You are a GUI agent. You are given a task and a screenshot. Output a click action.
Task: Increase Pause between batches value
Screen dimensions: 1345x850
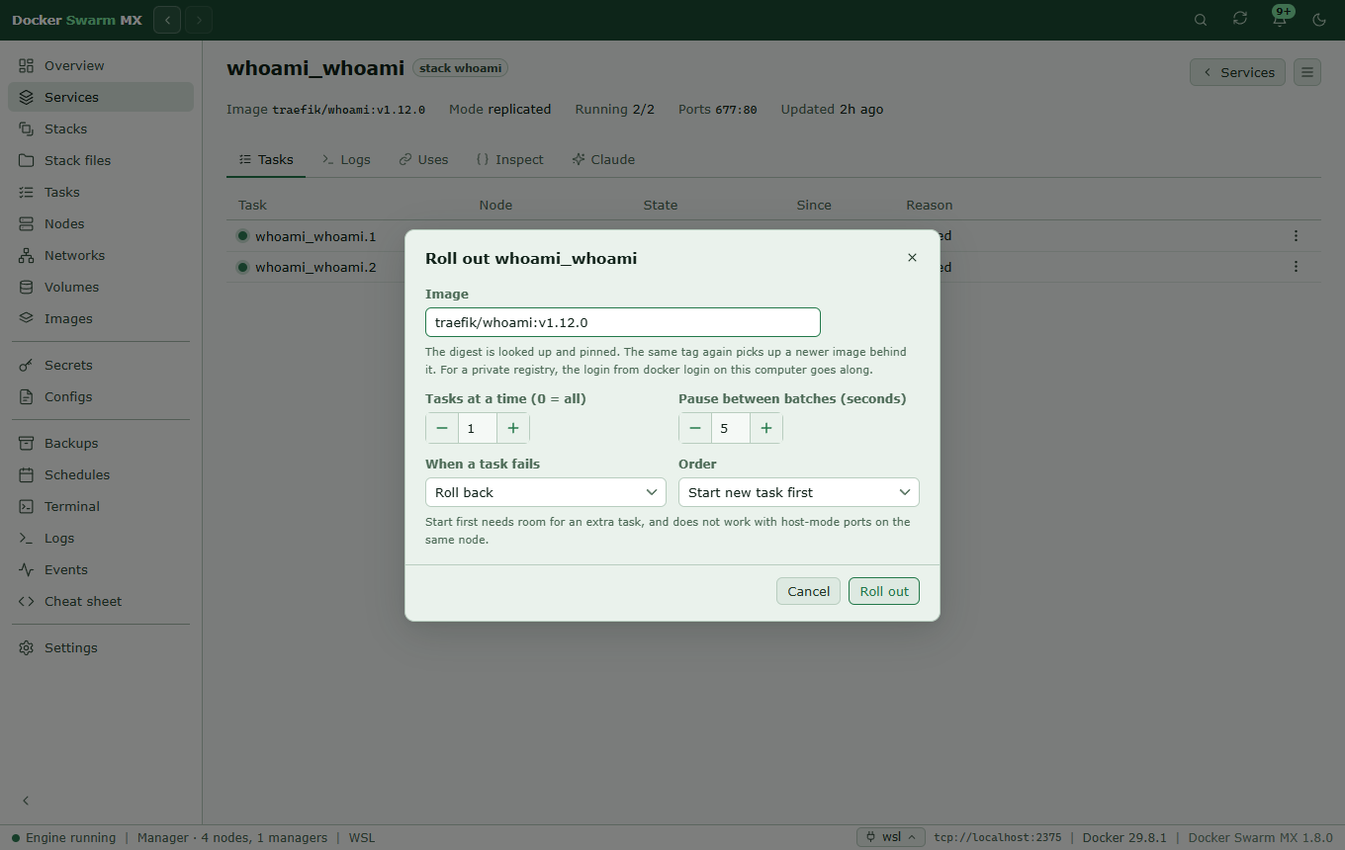click(766, 428)
